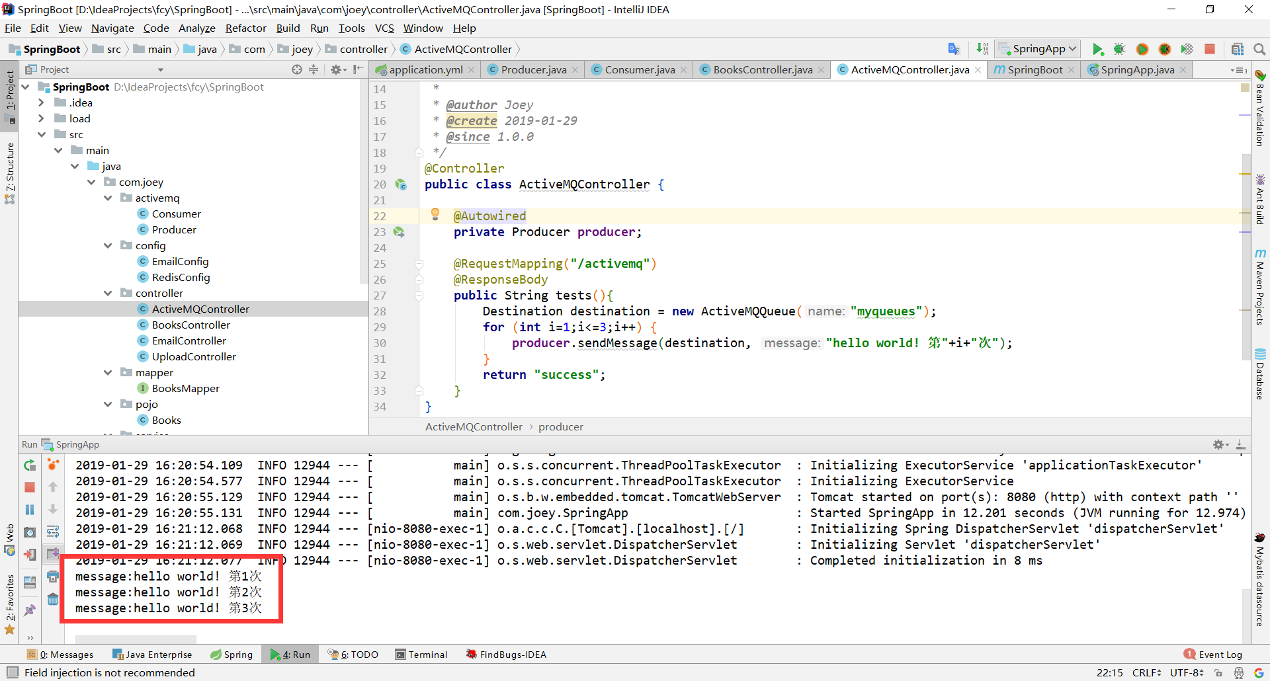The width and height of the screenshot is (1270, 681).
Task: Pin the Run tab with pin icon
Action: 30,610
